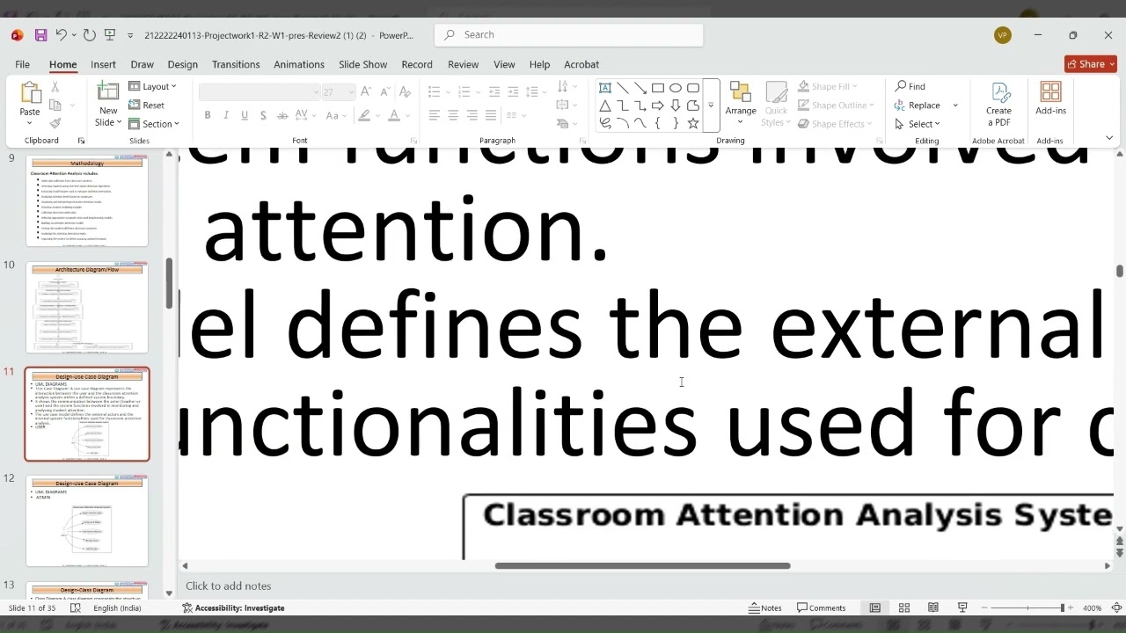
Task: Click the zoom slider in the status bar
Action: pyautogui.click(x=1027, y=608)
